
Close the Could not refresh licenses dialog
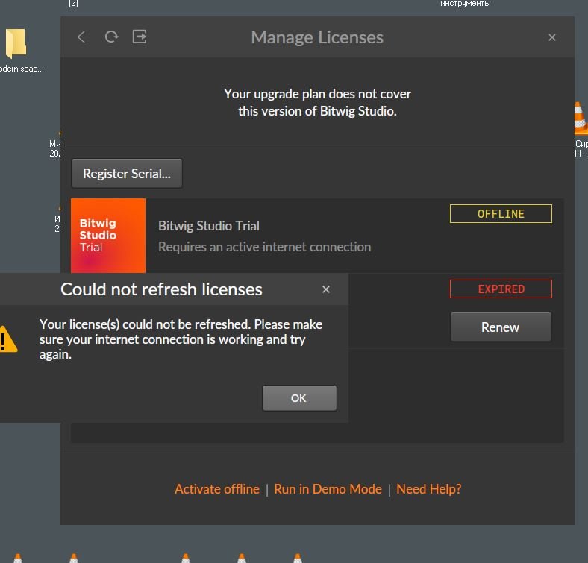326,289
